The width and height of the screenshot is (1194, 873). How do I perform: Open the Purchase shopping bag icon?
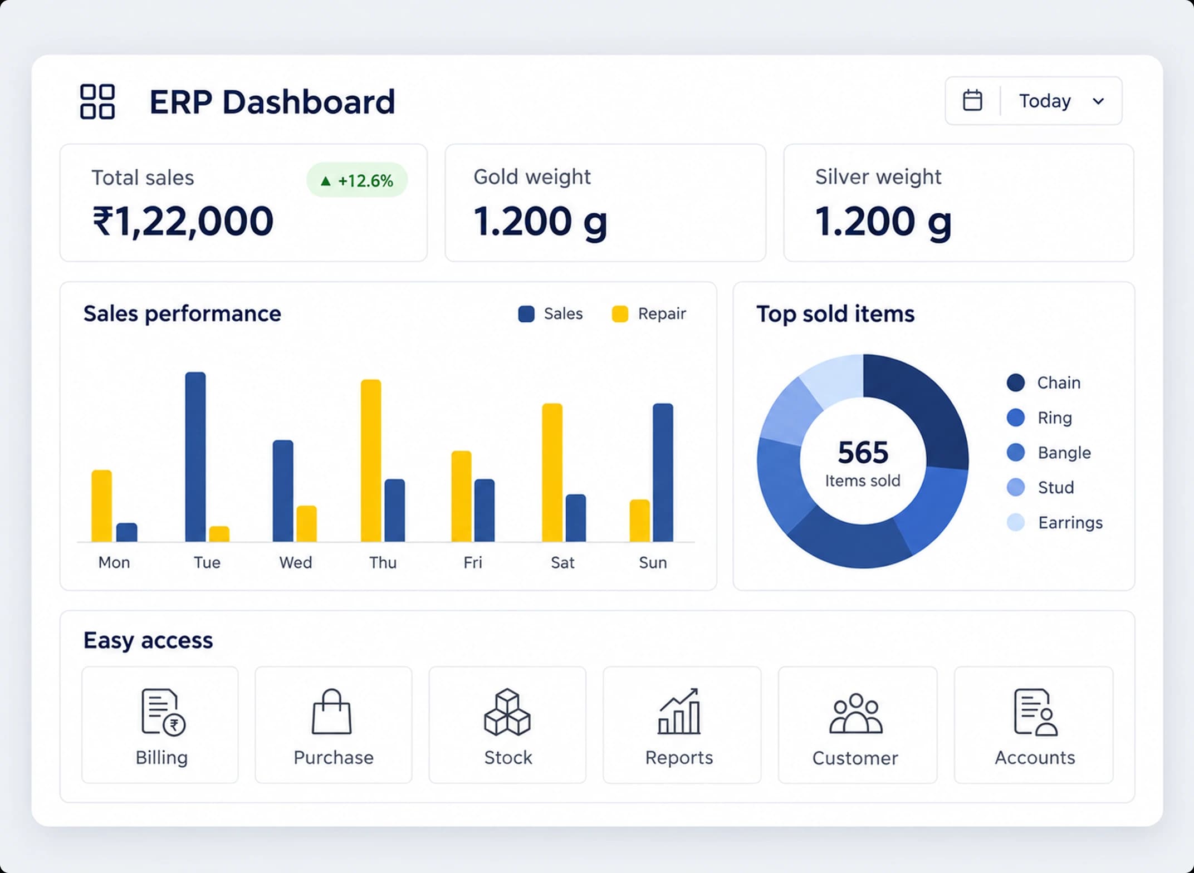tap(332, 712)
